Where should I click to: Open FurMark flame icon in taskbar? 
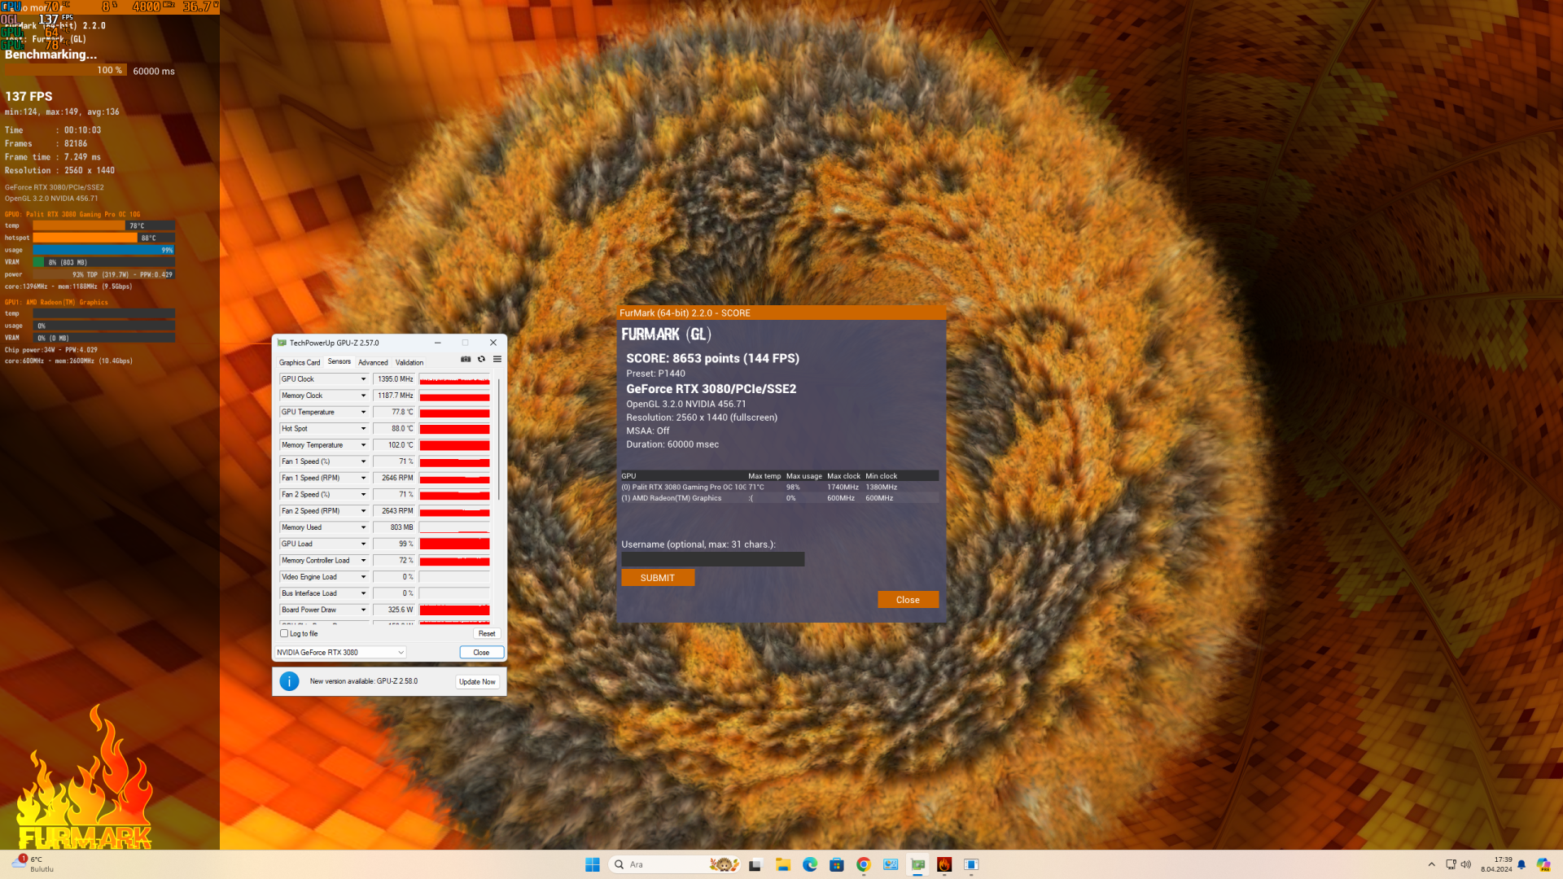[x=944, y=864]
